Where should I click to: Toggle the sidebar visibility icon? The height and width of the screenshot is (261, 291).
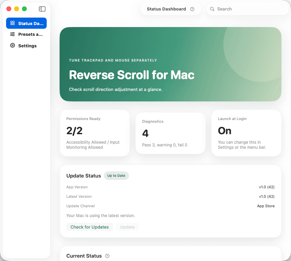click(x=42, y=9)
